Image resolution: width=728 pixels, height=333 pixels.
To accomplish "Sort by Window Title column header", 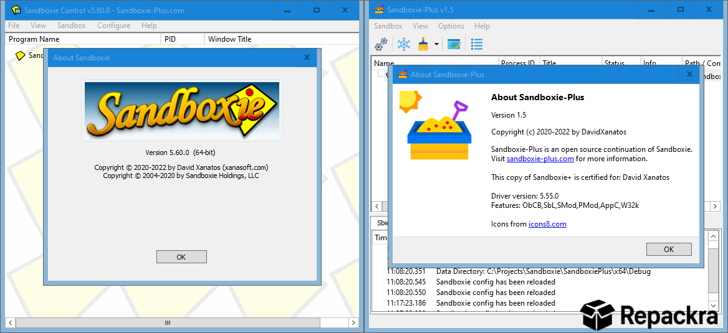I will 281,39.
